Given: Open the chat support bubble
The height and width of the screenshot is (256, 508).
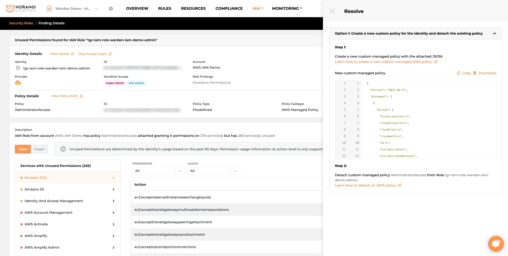Looking at the screenshot, I should 496,244.
